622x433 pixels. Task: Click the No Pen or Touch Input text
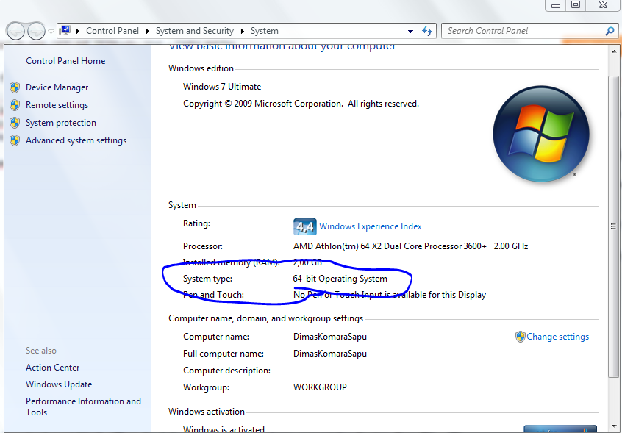pyautogui.click(x=390, y=295)
